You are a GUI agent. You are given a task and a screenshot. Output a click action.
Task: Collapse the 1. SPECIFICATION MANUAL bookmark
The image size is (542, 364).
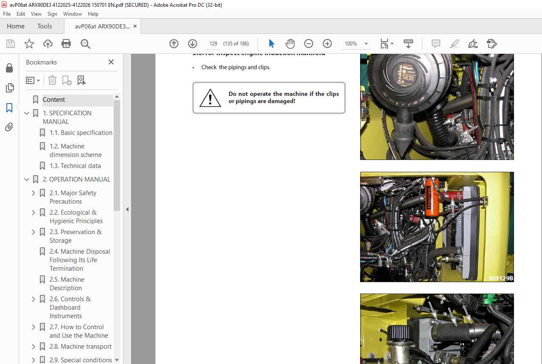(x=27, y=113)
